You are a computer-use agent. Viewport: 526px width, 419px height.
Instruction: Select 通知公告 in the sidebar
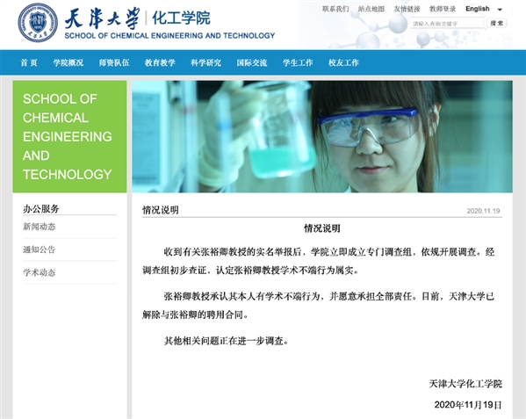point(40,249)
